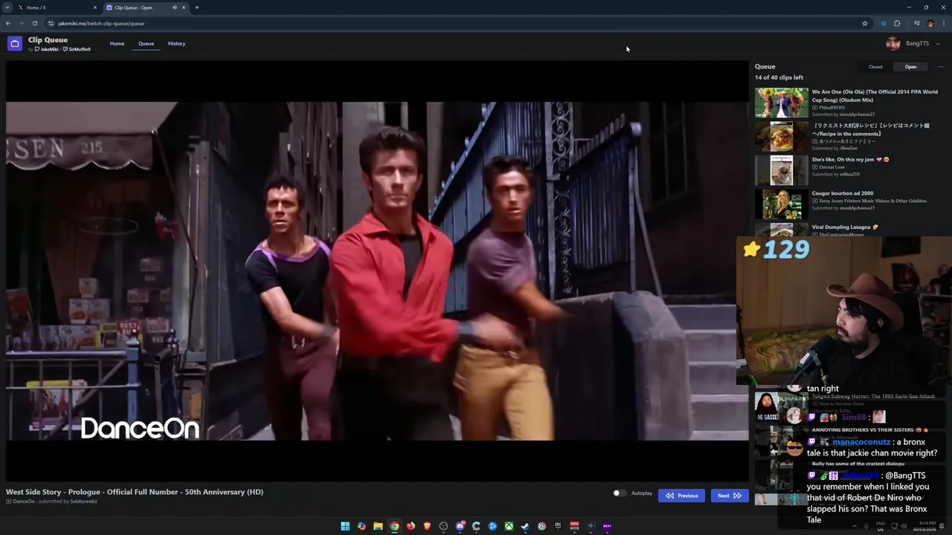Go back in browser history
The width and height of the screenshot is (952, 535).
pos(8,23)
